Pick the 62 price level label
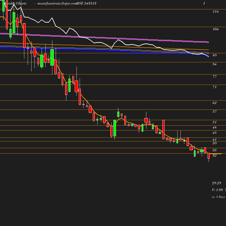This screenshot has width=226, height=226. [x=215, y=103]
